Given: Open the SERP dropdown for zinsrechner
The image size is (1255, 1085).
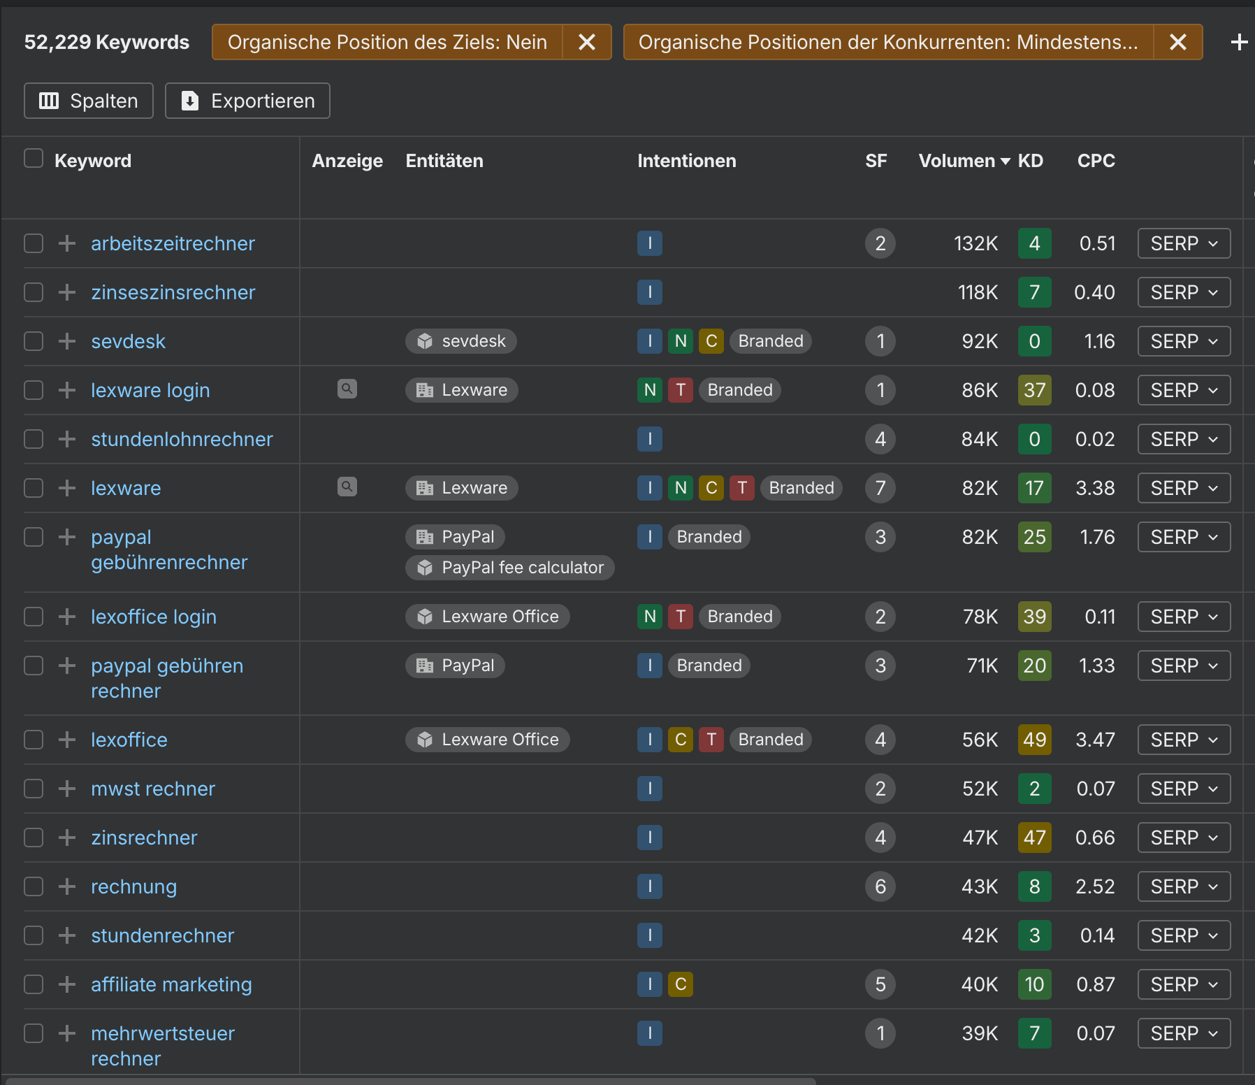Looking at the screenshot, I should tap(1184, 838).
